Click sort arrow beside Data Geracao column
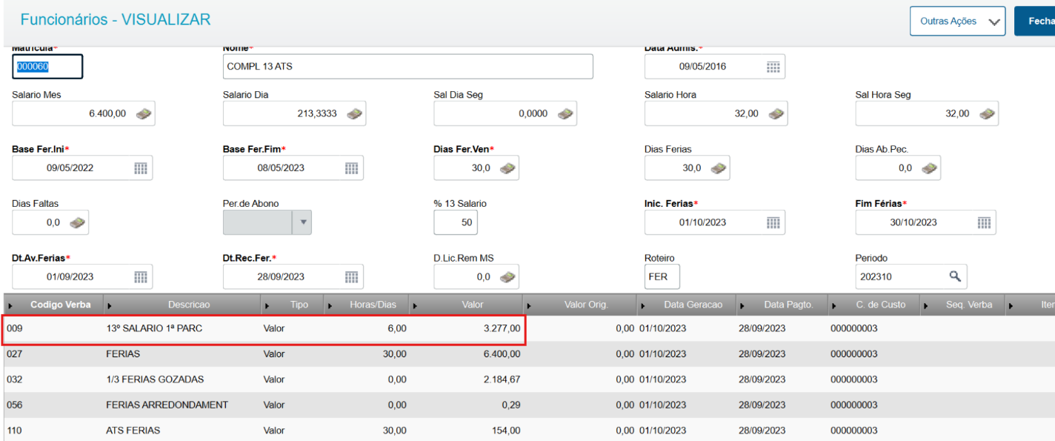 (x=642, y=305)
